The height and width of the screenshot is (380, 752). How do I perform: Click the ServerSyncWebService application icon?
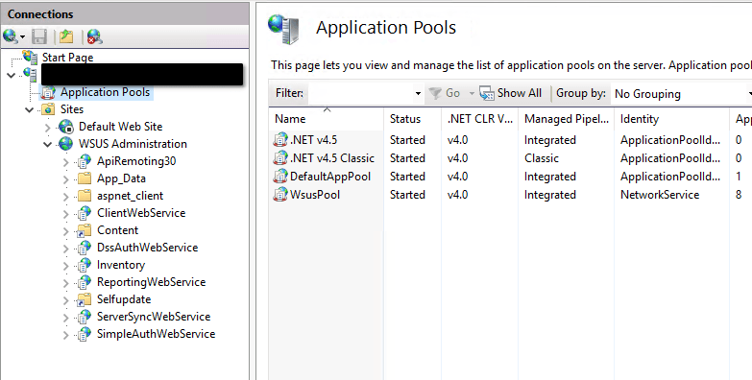pos(85,317)
